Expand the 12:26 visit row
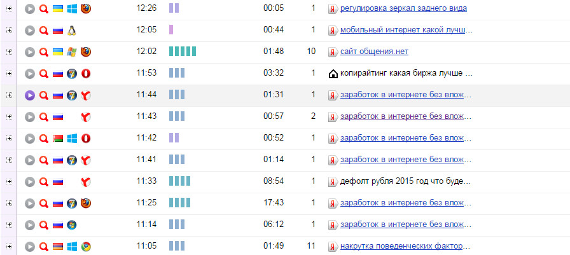570x255 pixels. click(9, 8)
